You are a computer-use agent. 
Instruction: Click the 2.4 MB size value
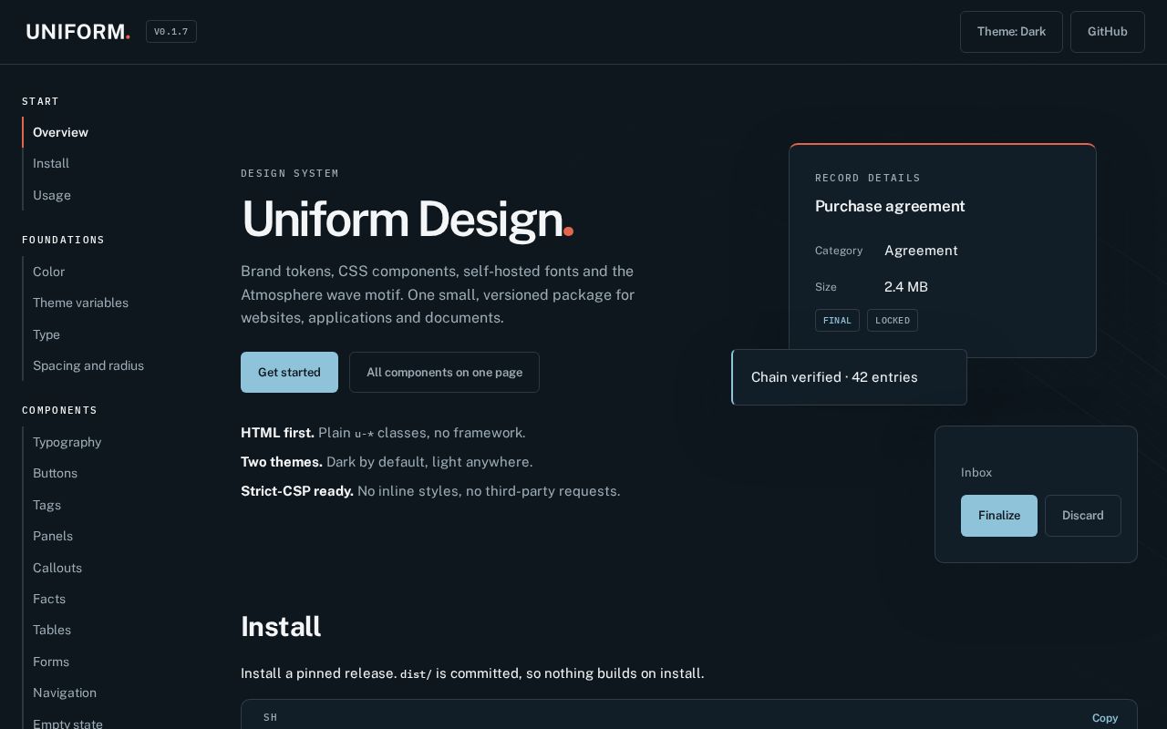pos(906,287)
